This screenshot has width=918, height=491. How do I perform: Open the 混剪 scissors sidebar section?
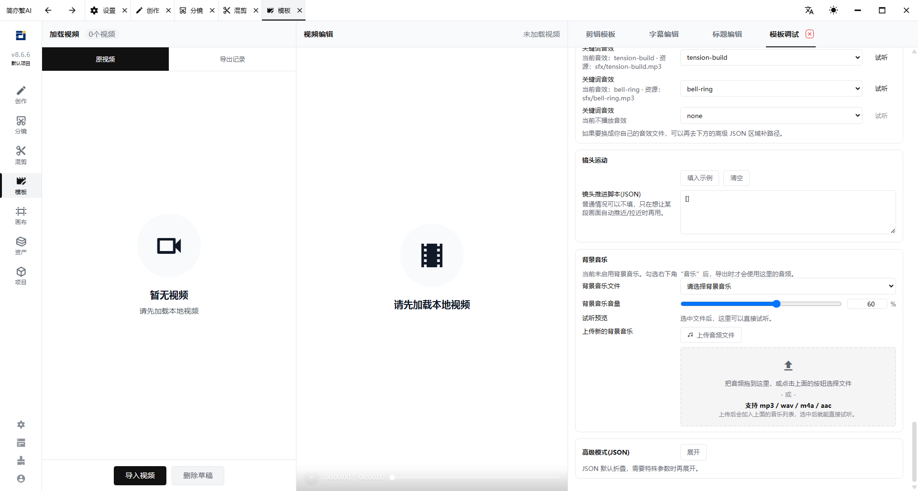pyautogui.click(x=21, y=155)
